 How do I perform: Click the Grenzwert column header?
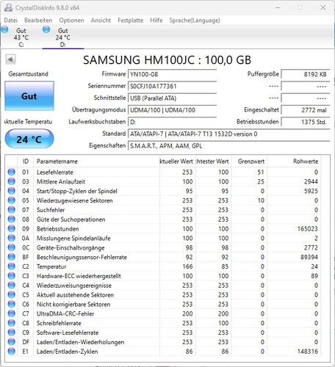coord(249,161)
